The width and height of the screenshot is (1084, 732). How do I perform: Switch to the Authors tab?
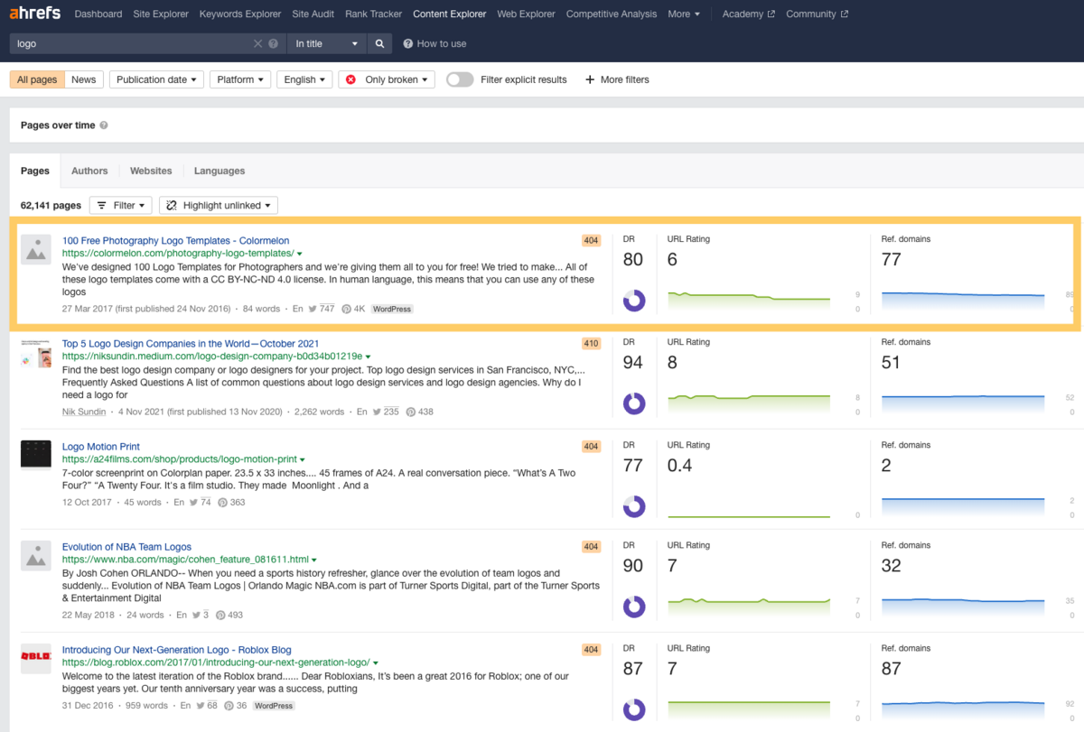pos(89,171)
